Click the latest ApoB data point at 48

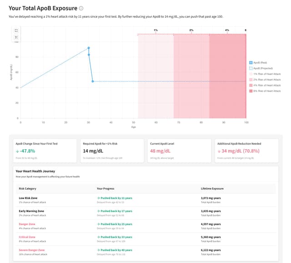click(93, 81)
